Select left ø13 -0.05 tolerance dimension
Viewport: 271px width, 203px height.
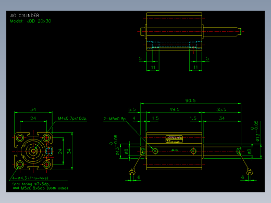pos(115,145)
